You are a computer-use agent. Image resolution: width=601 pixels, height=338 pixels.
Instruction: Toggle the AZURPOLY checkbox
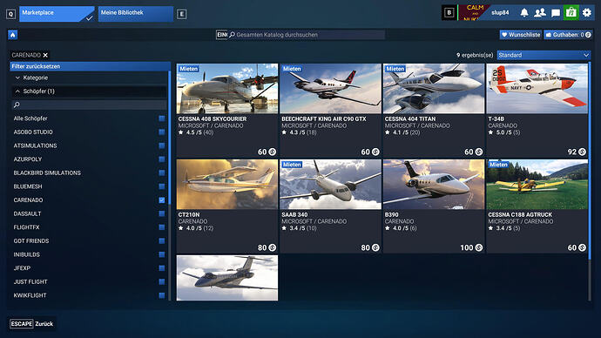[162, 159]
